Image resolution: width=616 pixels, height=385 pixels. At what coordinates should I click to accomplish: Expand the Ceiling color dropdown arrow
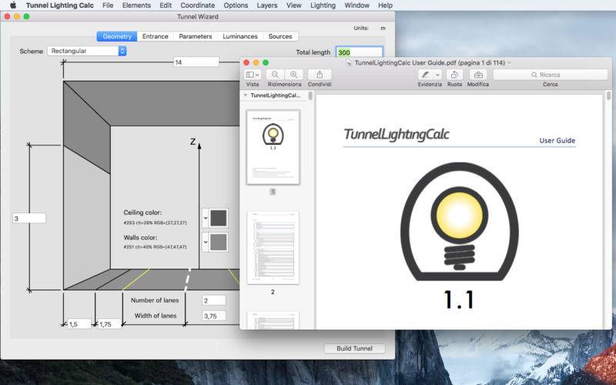click(x=206, y=218)
